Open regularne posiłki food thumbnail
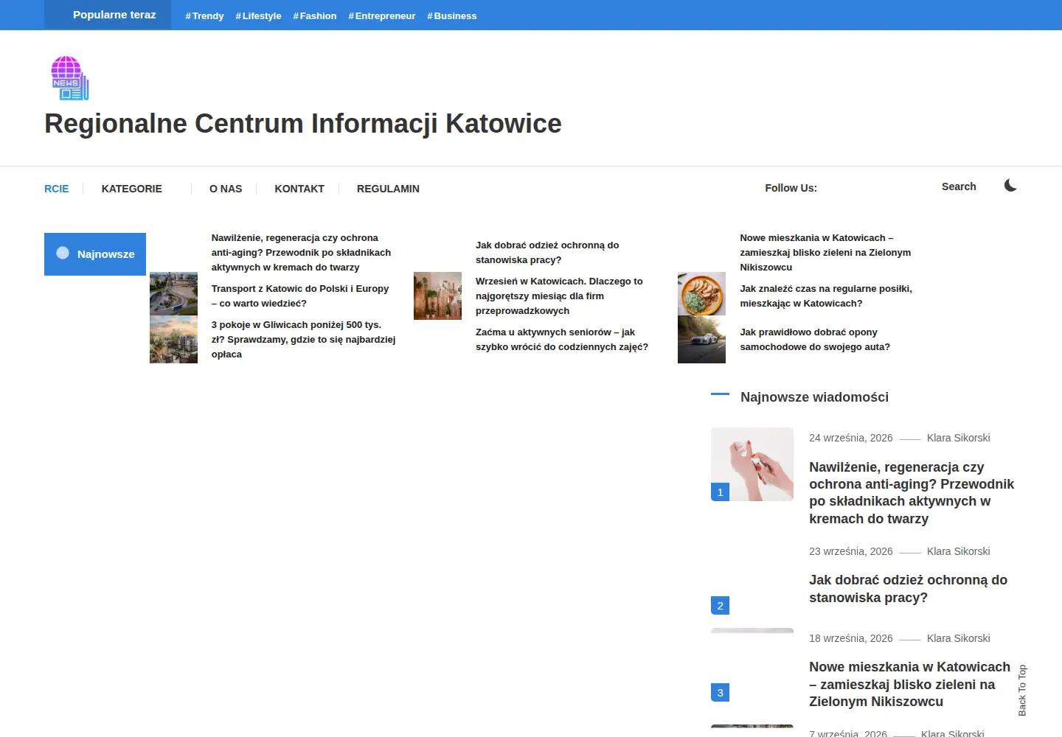 pyautogui.click(x=701, y=294)
